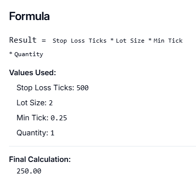Click the Formula heading
Image resolution: width=196 pixels, height=185 pixels.
[x=29, y=17]
